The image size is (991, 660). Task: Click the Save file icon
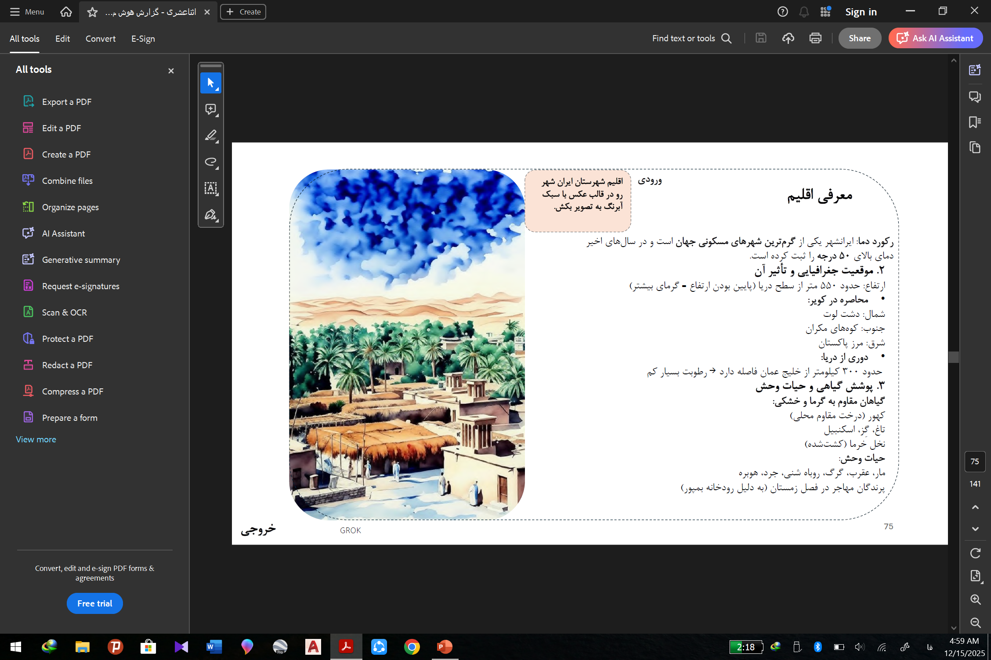(761, 38)
